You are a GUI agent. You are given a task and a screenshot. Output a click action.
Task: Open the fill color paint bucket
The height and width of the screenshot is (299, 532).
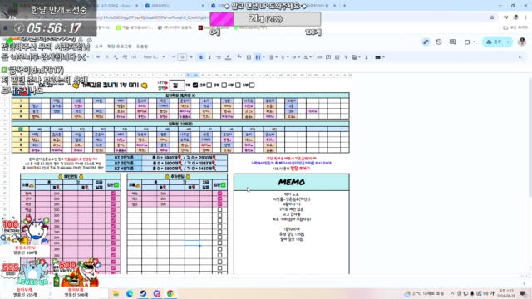(x=239, y=57)
